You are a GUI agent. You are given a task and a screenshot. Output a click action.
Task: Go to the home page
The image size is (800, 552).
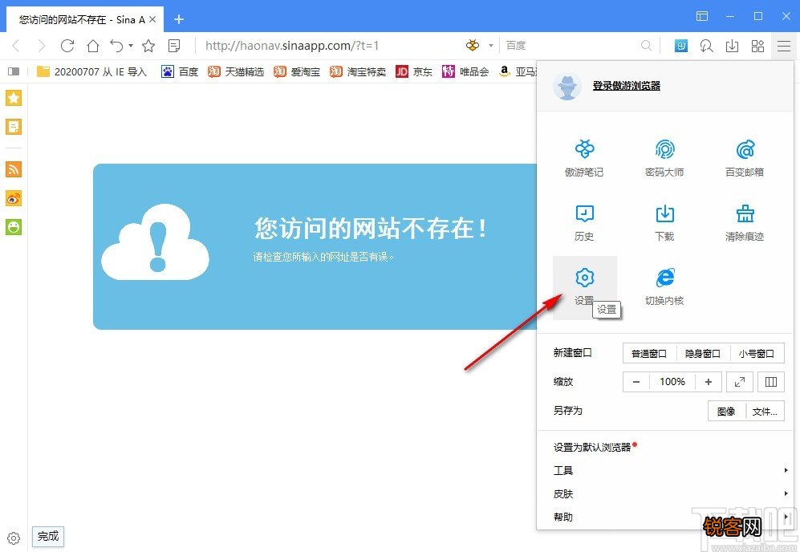[93, 46]
